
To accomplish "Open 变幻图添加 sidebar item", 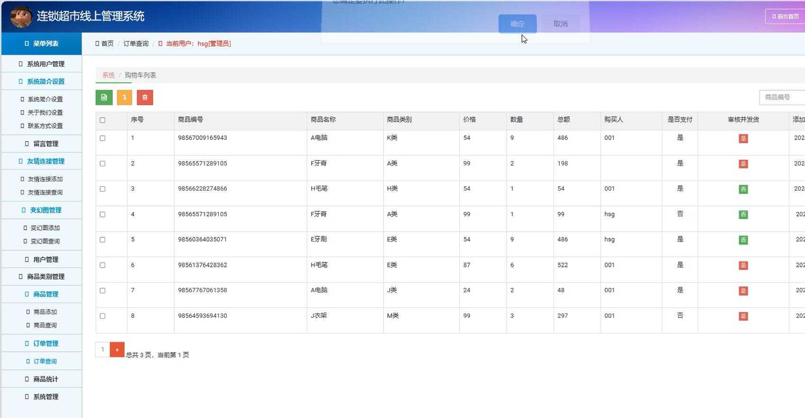I will (x=45, y=228).
